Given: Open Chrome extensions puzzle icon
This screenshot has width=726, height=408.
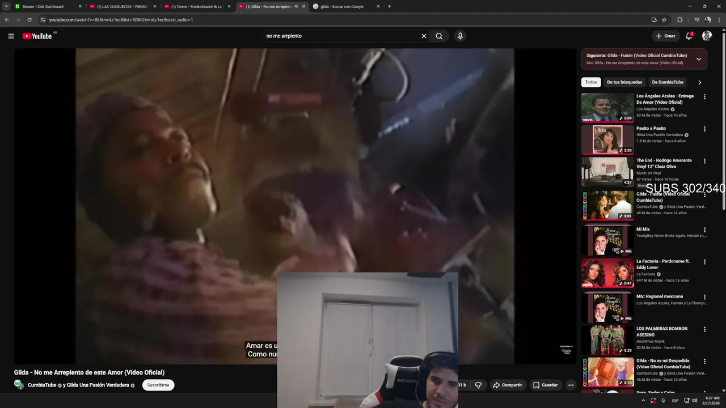Looking at the screenshot, I should (x=680, y=19).
